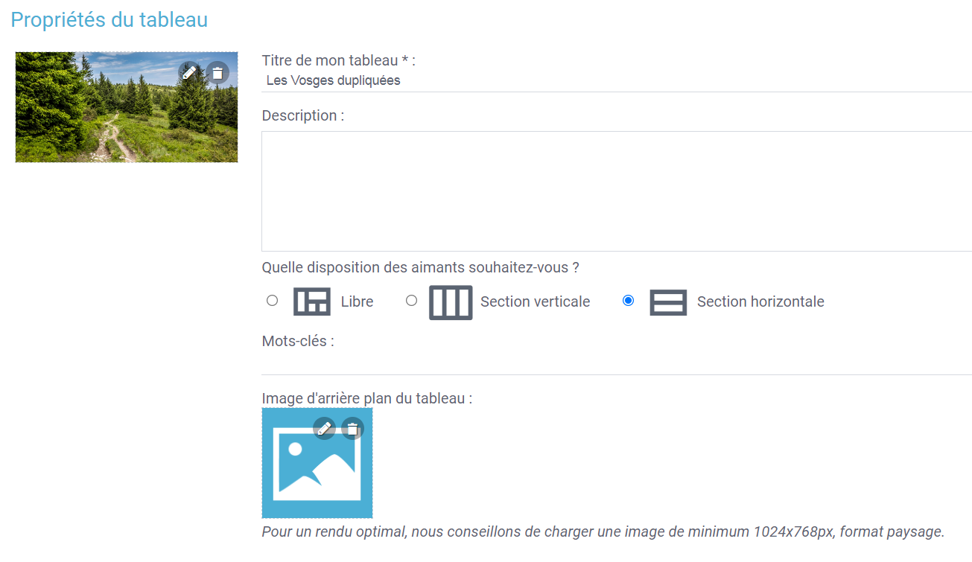This screenshot has width=972, height=562.
Task: Click the Libre free-layout grid icon
Action: click(312, 301)
